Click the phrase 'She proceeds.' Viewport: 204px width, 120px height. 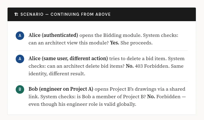coord(136,43)
